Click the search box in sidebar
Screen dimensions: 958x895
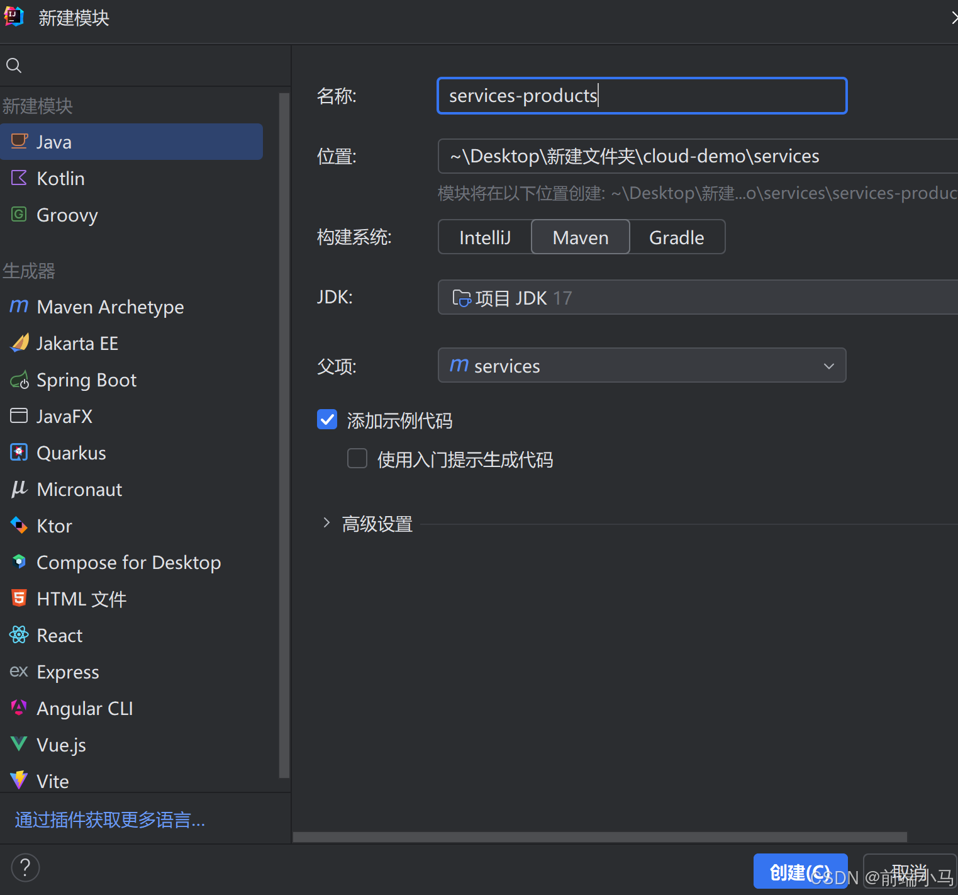(145, 65)
